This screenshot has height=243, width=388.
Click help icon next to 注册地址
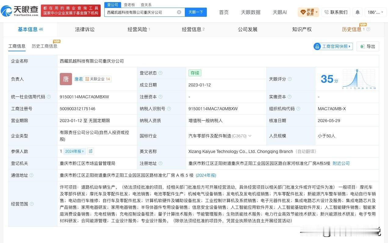160,163
